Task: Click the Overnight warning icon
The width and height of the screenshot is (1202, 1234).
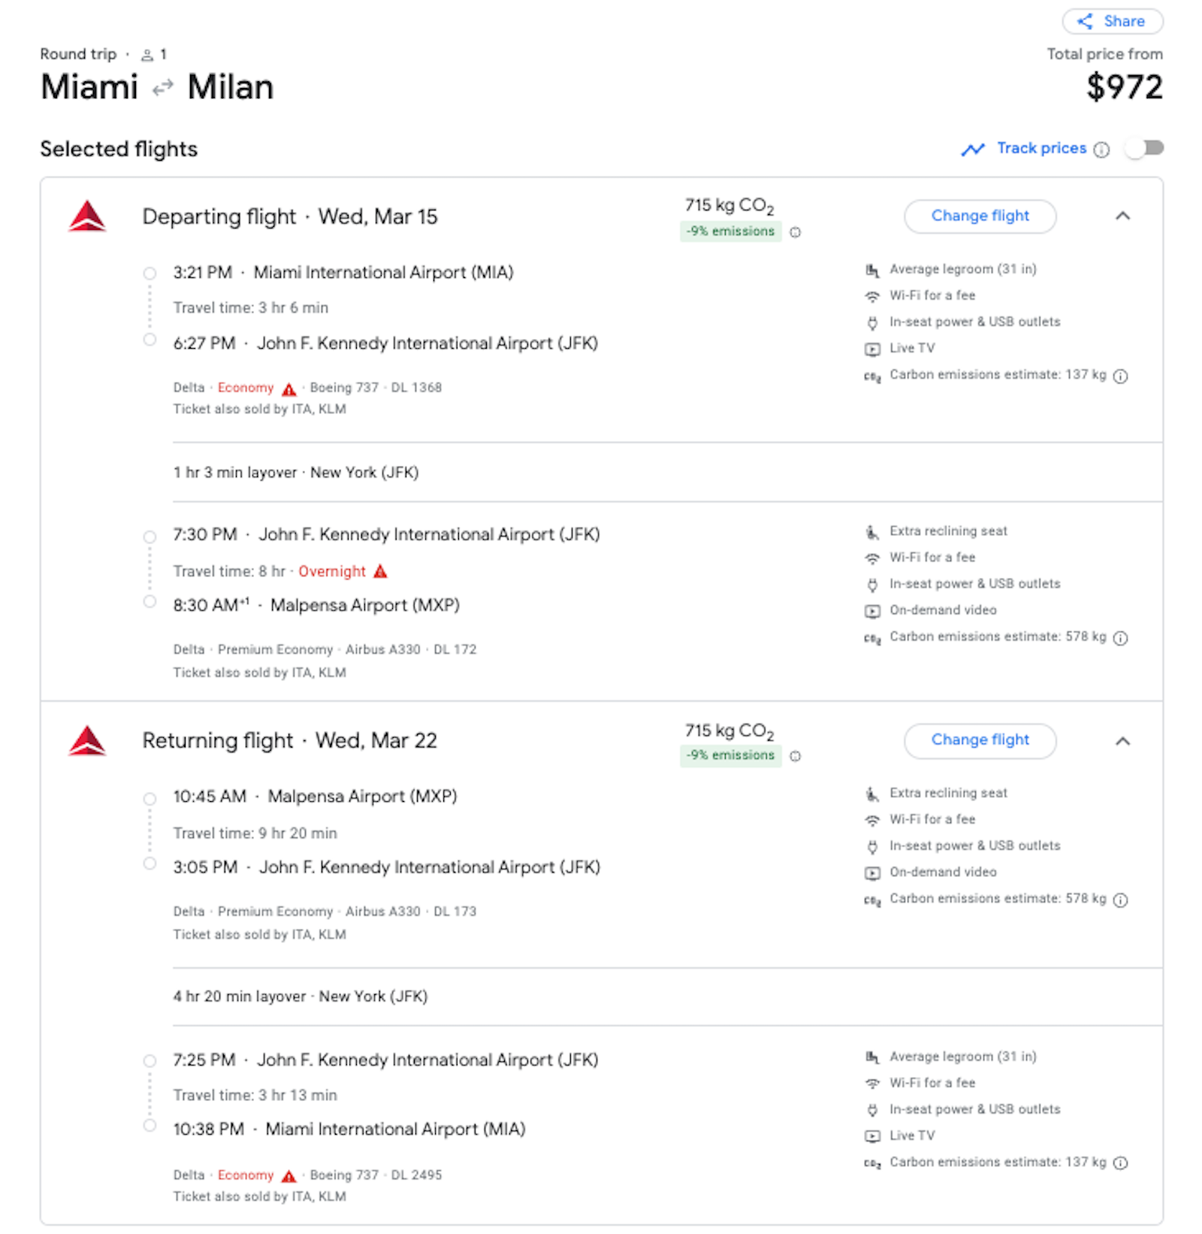Action: [381, 571]
